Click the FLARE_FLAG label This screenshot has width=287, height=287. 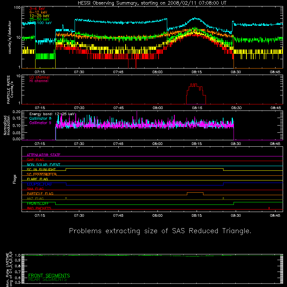pos(37,179)
